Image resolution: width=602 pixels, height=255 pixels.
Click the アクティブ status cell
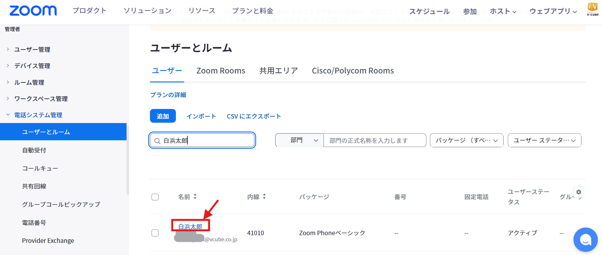tap(523, 233)
